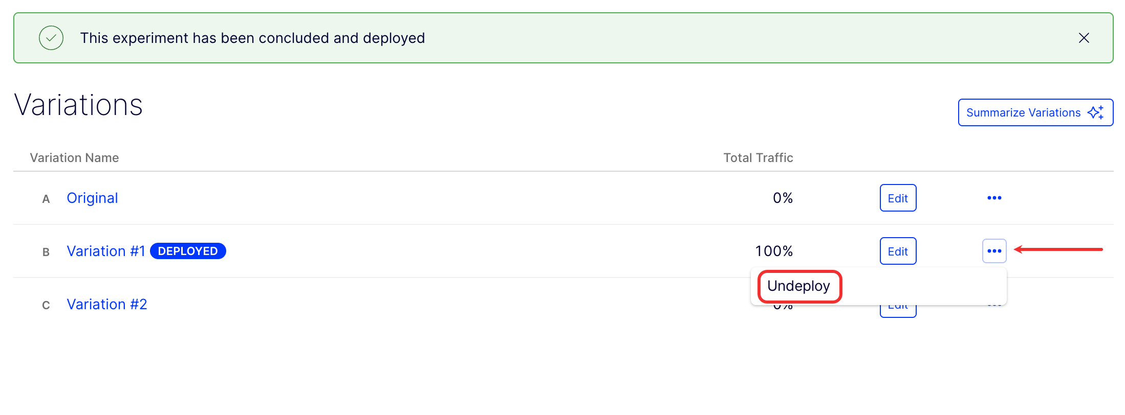Edit Variation #1
Screen dimensions: 1125x415
tap(897, 251)
